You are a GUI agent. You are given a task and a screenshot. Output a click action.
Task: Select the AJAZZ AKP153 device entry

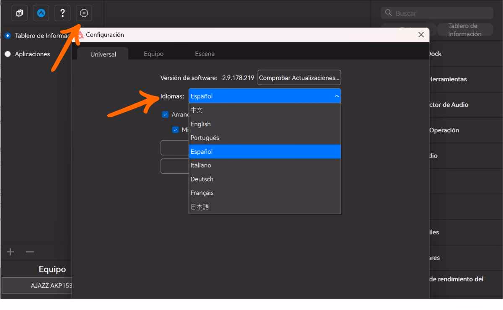click(37, 286)
